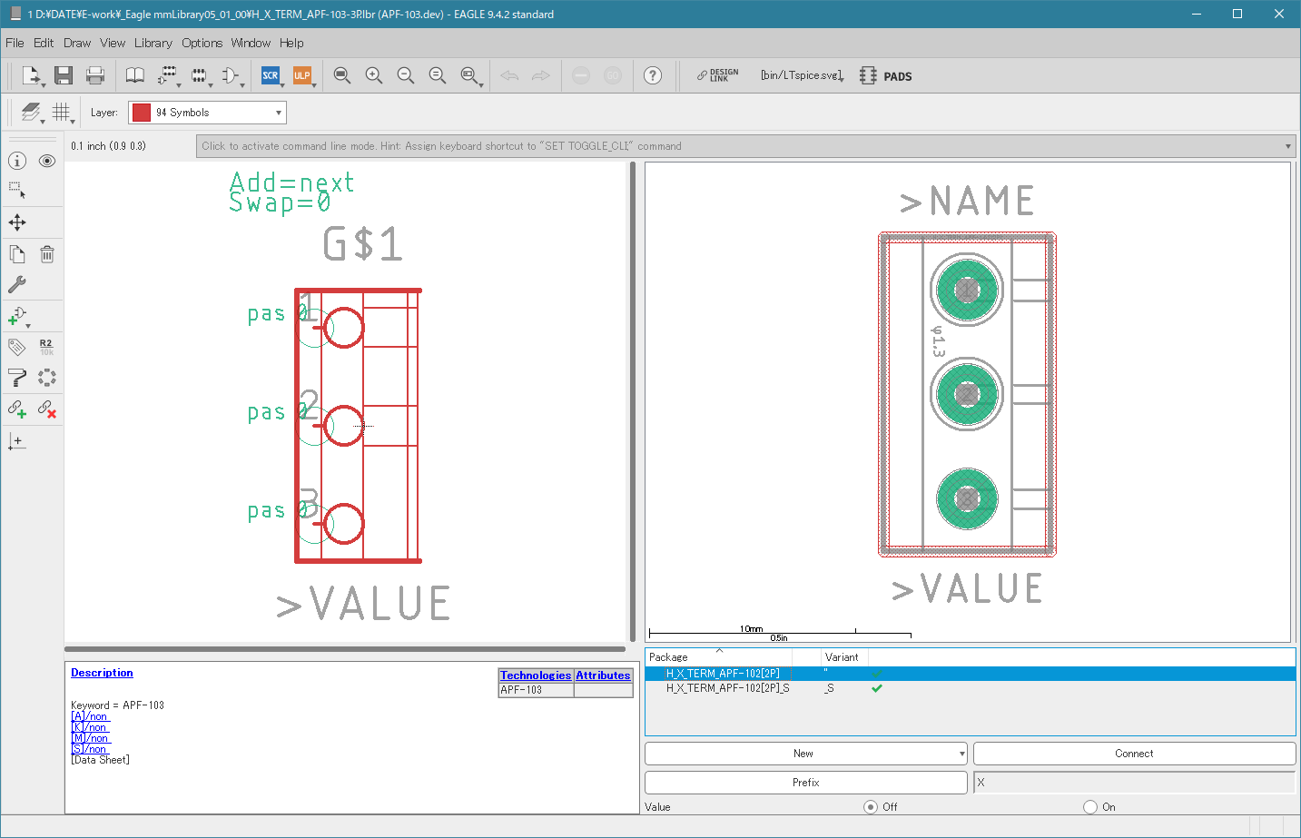Open the 94 Symbols layer combo box
The height and width of the screenshot is (838, 1301).
pyautogui.click(x=207, y=113)
